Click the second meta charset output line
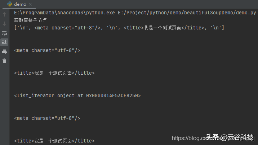The width and height of the screenshot is (258, 145). click(47, 118)
